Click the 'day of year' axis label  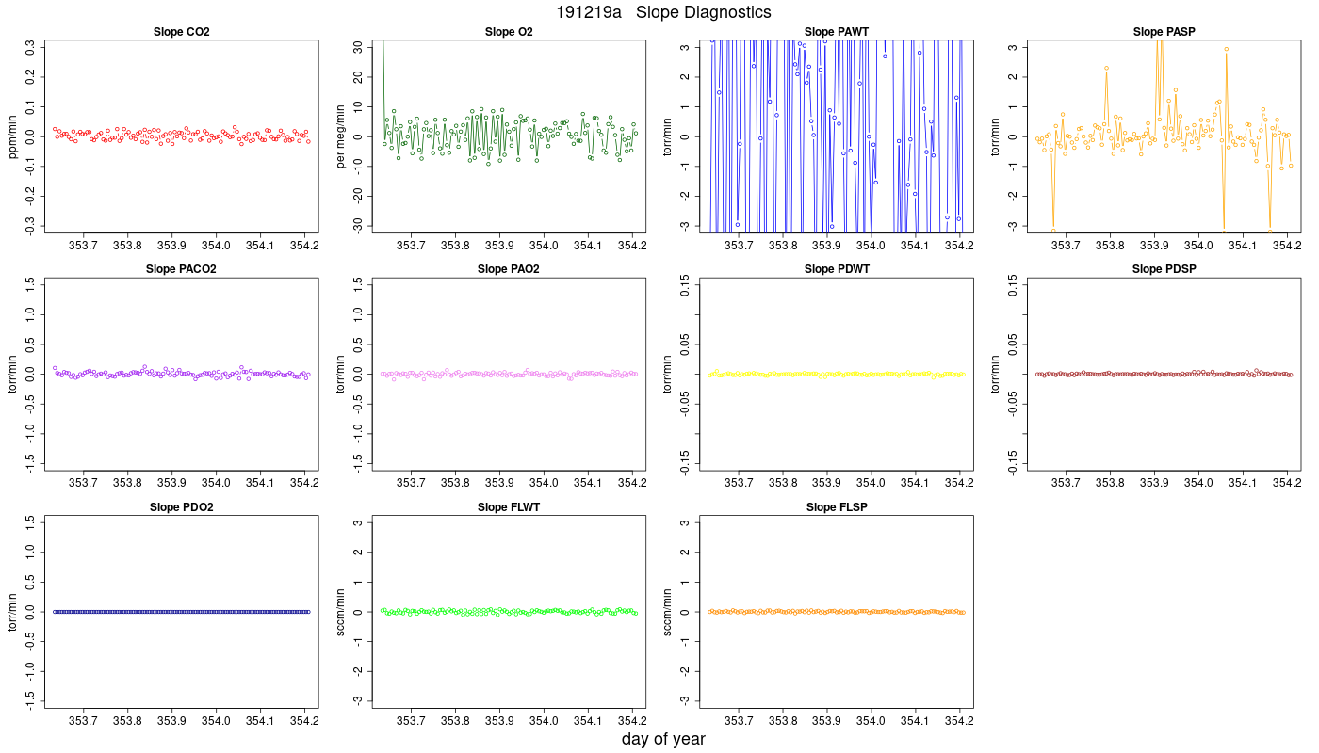663,740
